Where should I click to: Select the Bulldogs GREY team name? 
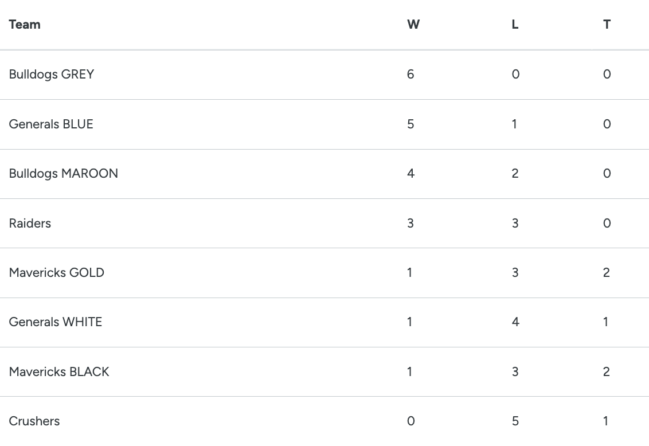click(x=52, y=75)
